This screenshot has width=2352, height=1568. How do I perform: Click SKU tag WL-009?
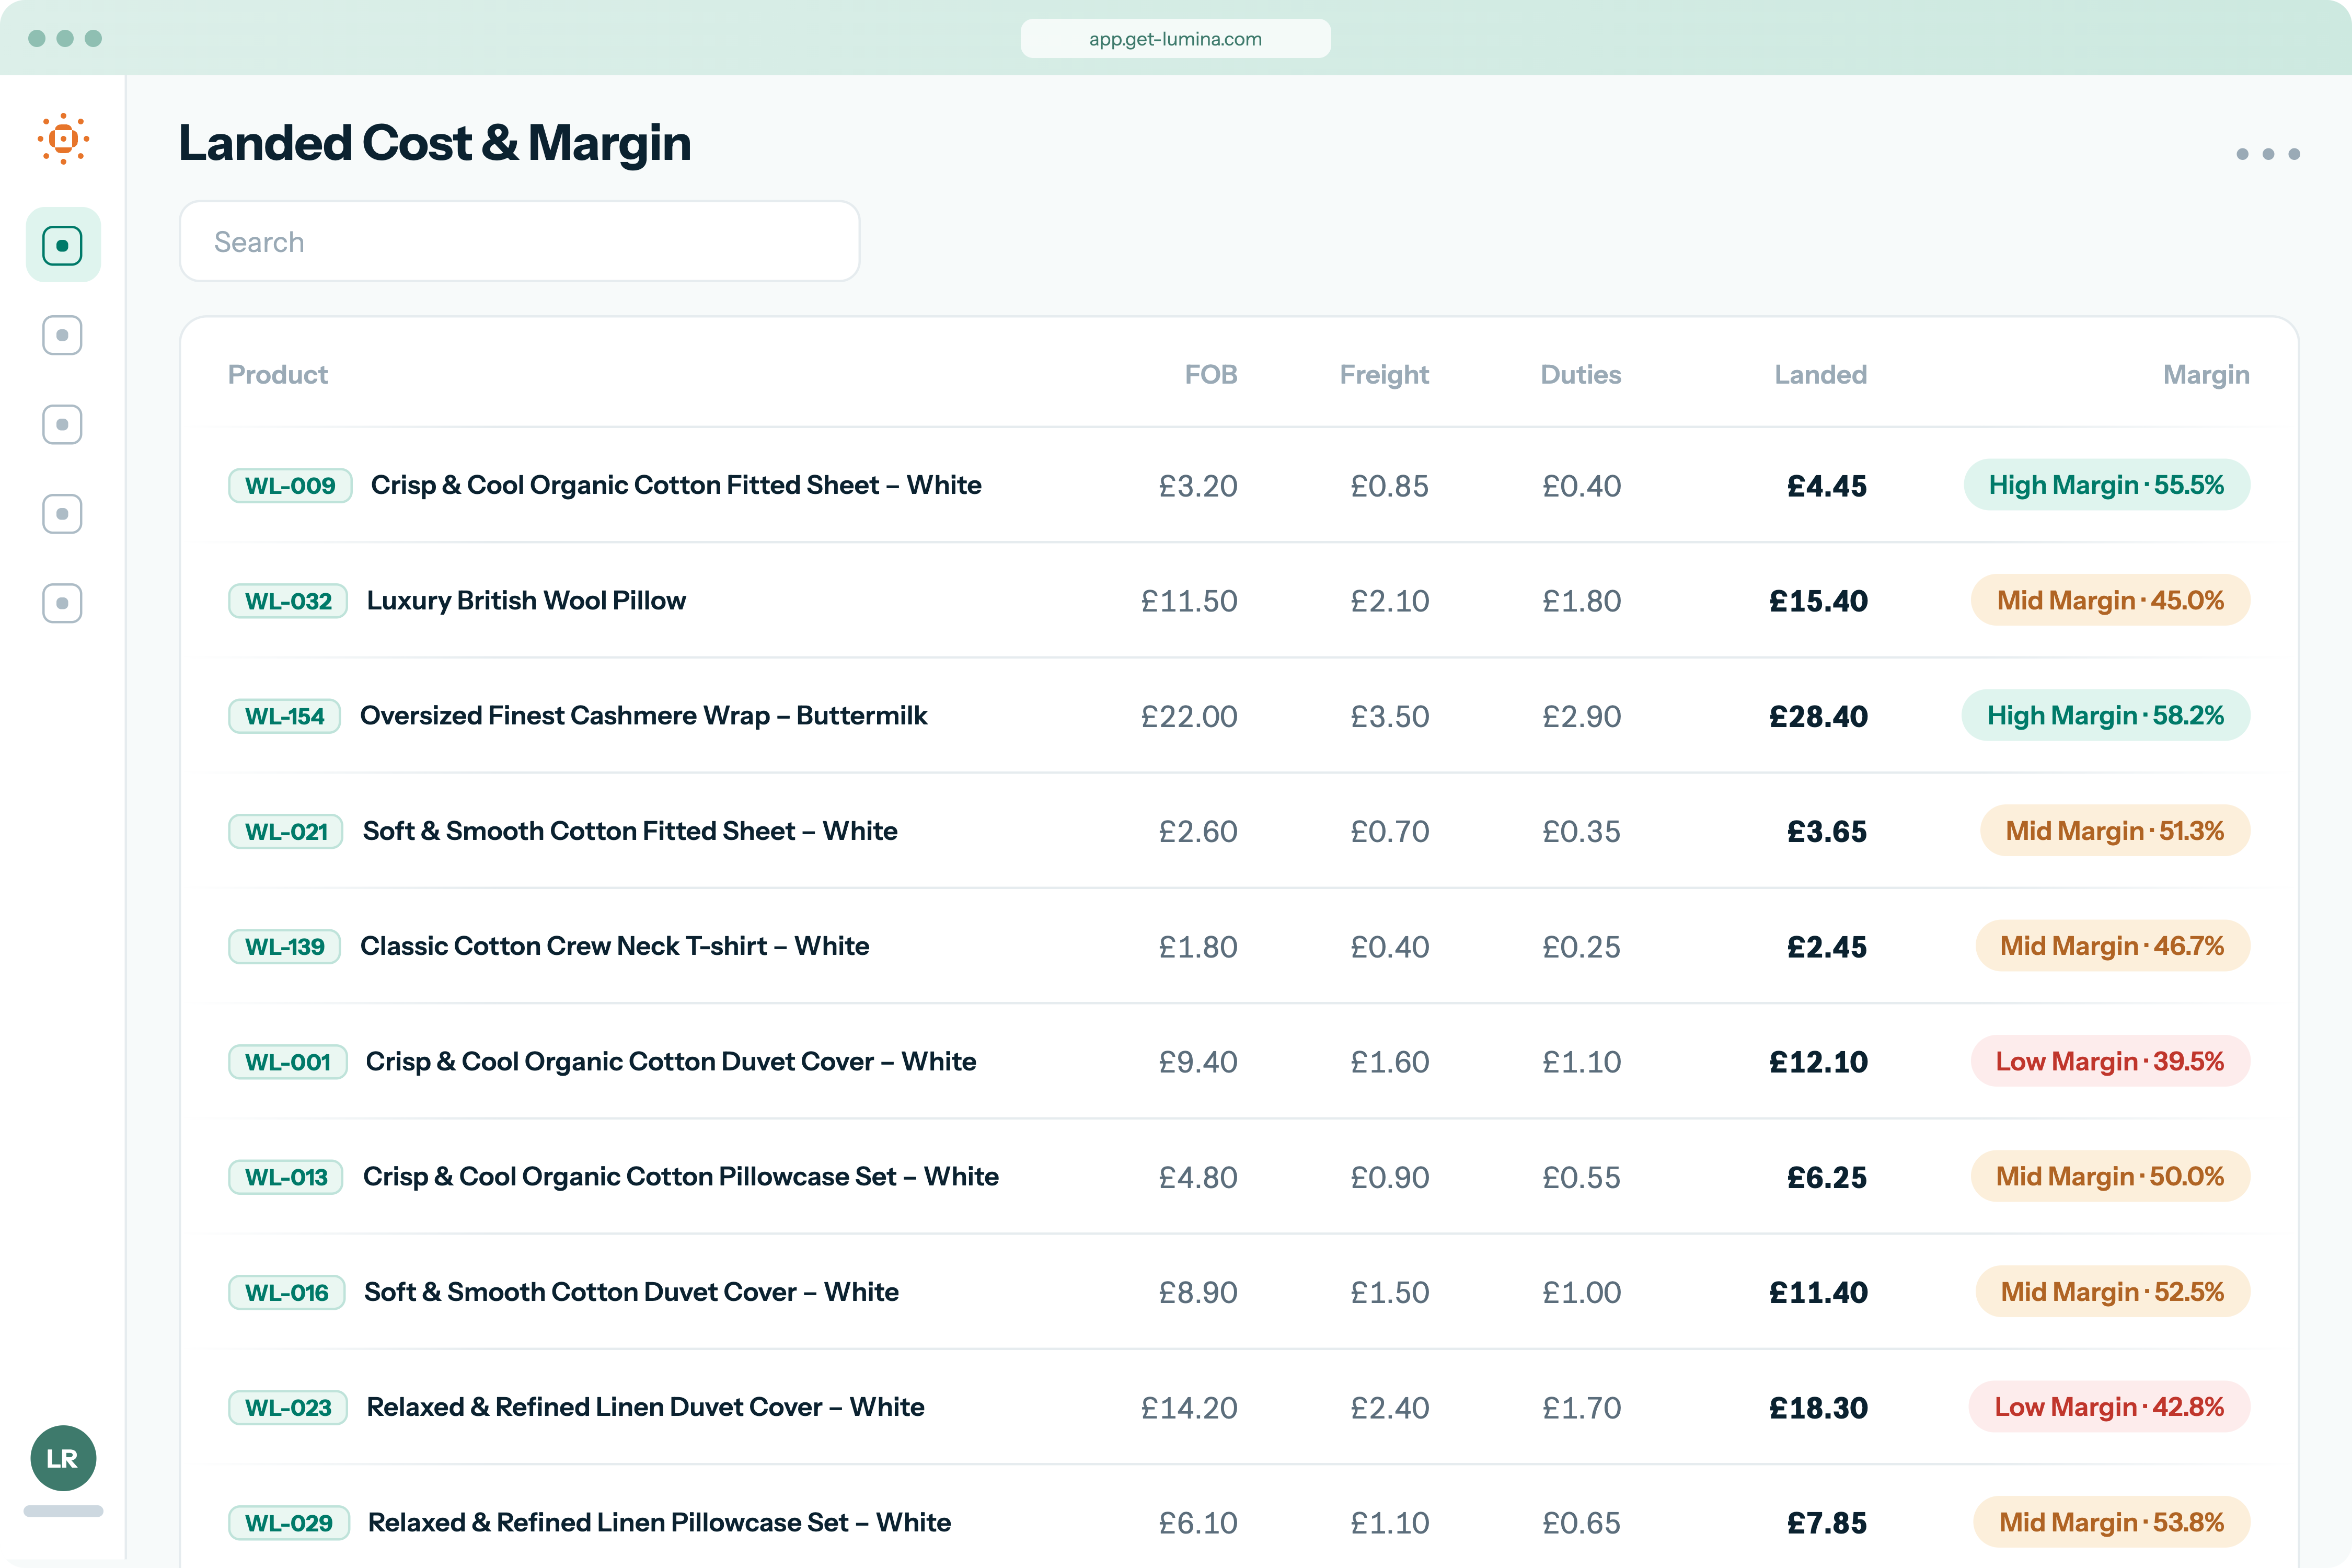tap(290, 486)
